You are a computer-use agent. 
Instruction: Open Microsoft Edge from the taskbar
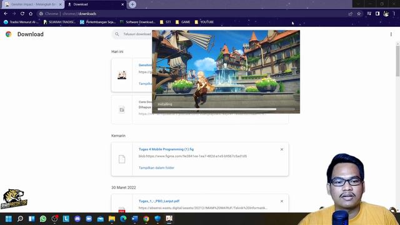coord(123,219)
